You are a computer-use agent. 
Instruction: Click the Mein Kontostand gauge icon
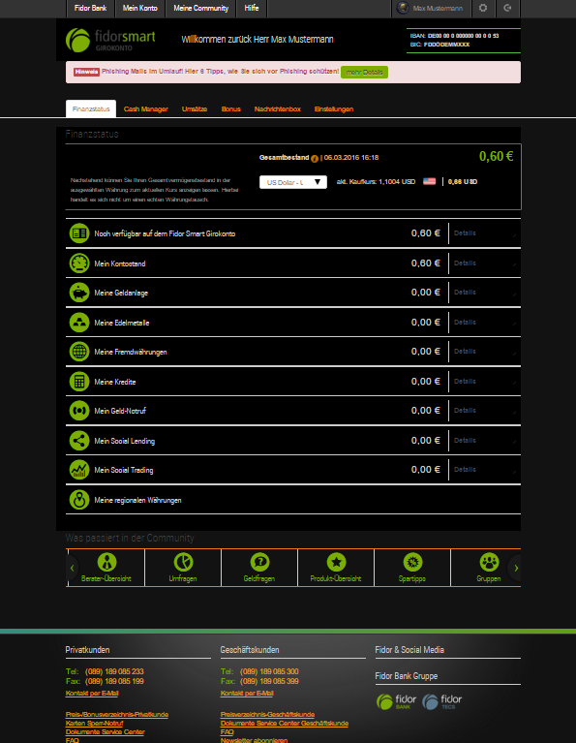pyautogui.click(x=79, y=263)
